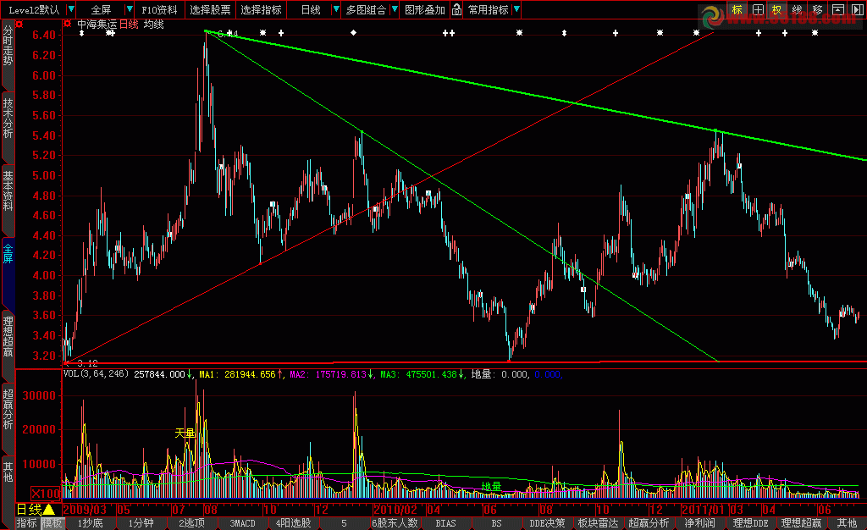This screenshot has height=530, width=867.
Task: Open the F10资料 company info
Action: (x=159, y=9)
